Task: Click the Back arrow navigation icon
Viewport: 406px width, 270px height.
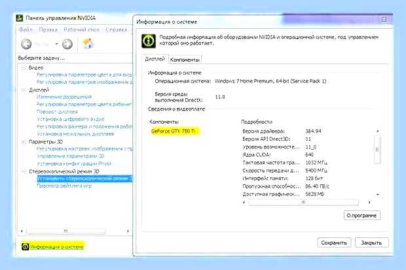Action: point(26,44)
